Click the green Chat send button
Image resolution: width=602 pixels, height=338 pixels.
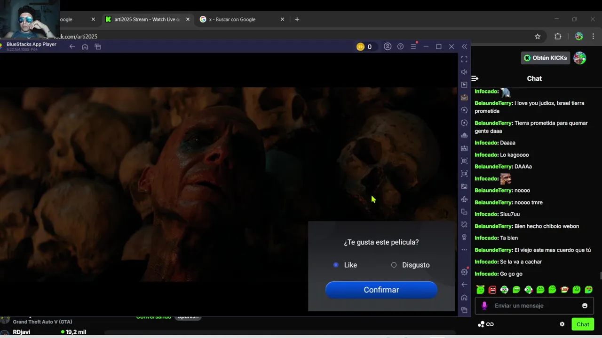click(583, 324)
